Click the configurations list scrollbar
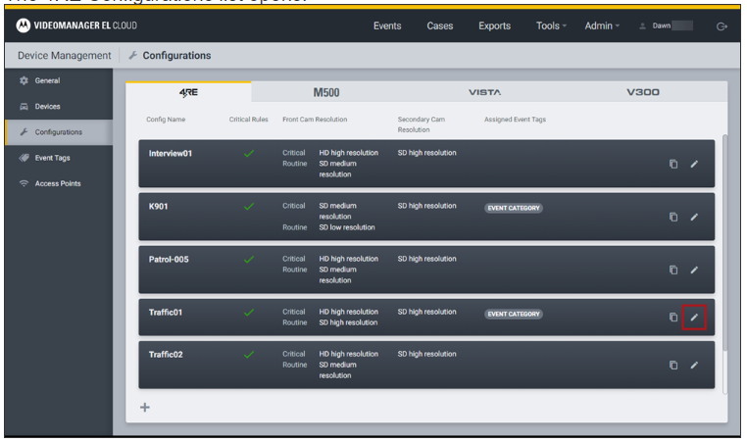The image size is (747, 442). click(725, 243)
